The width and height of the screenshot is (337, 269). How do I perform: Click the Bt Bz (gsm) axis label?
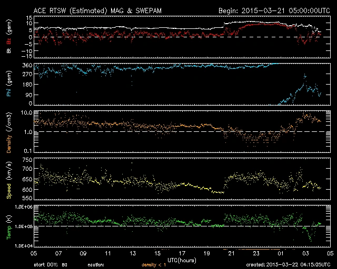8,37
